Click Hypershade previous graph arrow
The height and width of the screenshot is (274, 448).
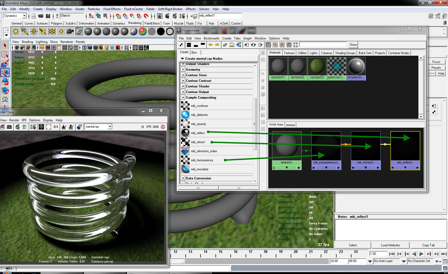(x=210, y=45)
